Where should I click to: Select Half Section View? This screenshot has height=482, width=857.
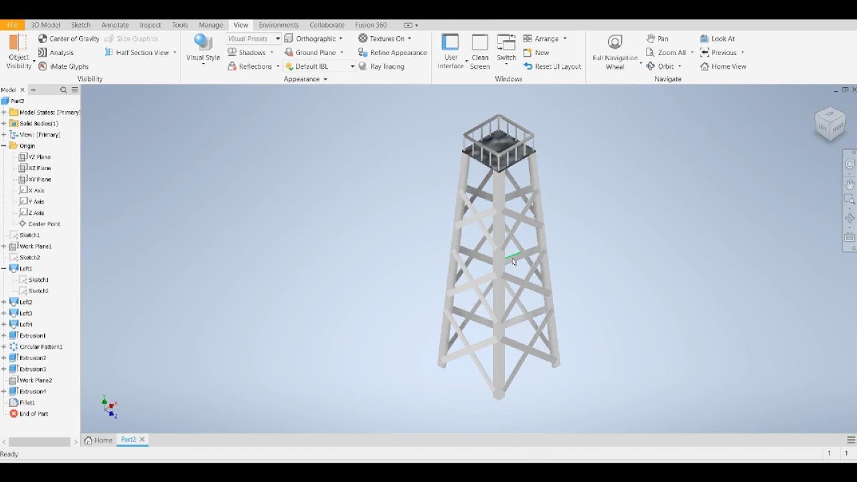136,52
